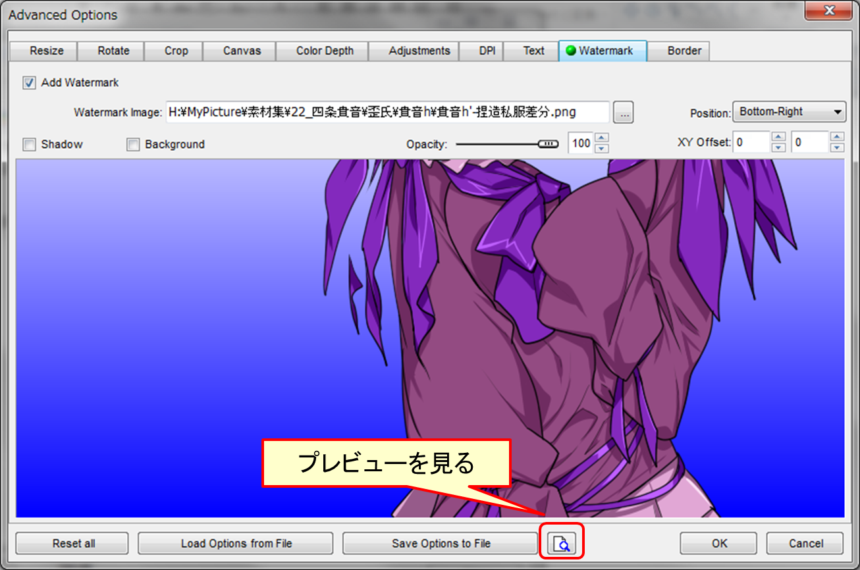Viewport: 860px width, 570px height.
Task: Enable the Shadow checkbox
Action: (x=29, y=144)
